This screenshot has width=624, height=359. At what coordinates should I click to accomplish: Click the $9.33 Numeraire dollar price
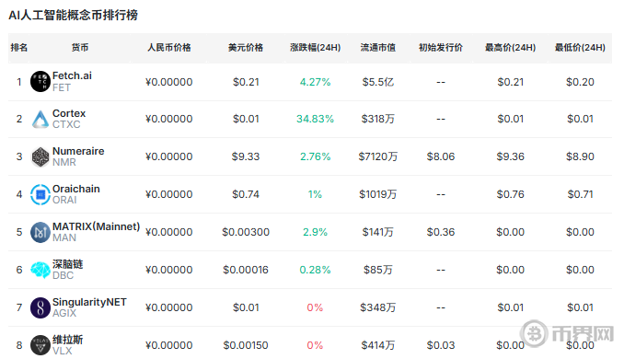[246, 156]
